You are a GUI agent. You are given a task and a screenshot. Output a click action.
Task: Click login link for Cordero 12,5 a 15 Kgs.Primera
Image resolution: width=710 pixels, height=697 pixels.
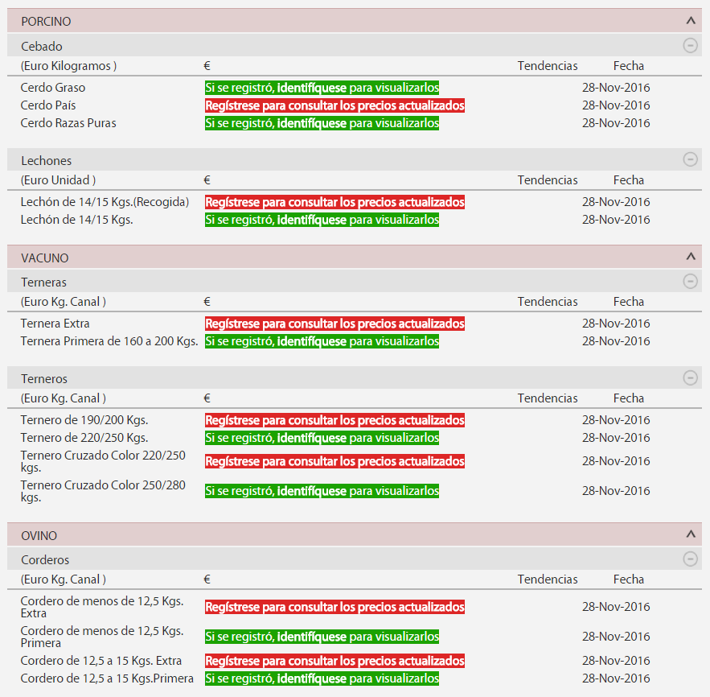pyautogui.click(x=322, y=678)
